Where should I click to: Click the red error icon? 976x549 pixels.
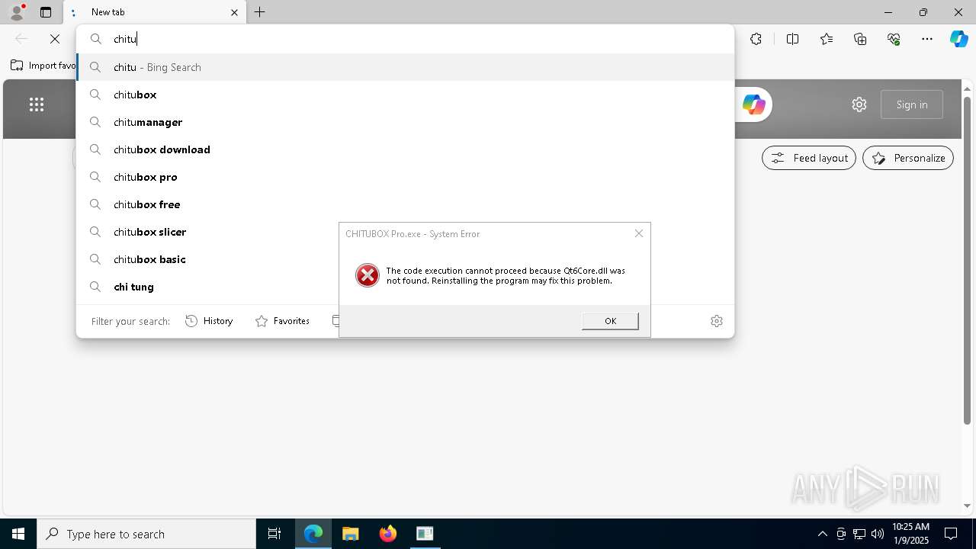tap(368, 275)
